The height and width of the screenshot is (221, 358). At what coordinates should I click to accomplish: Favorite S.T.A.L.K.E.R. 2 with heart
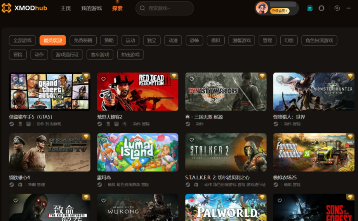tap(191, 140)
